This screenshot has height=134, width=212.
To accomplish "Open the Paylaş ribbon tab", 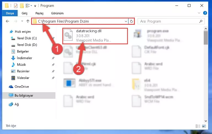I will tap(39, 13).
